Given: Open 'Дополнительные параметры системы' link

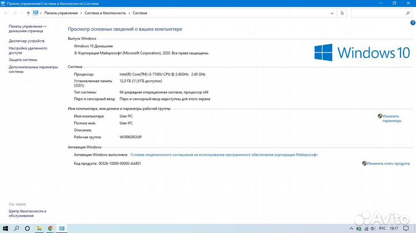Looking at the screenshot, I should [33, 69].
